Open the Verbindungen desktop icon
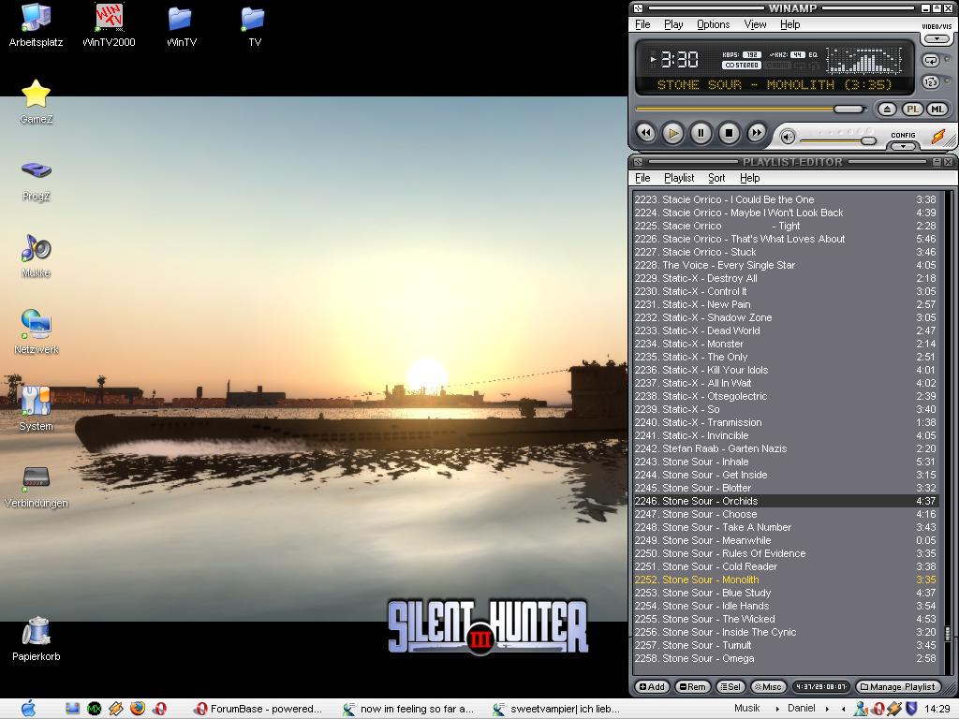This screenshot has width=959, height=719. click(x=36, y=486)
